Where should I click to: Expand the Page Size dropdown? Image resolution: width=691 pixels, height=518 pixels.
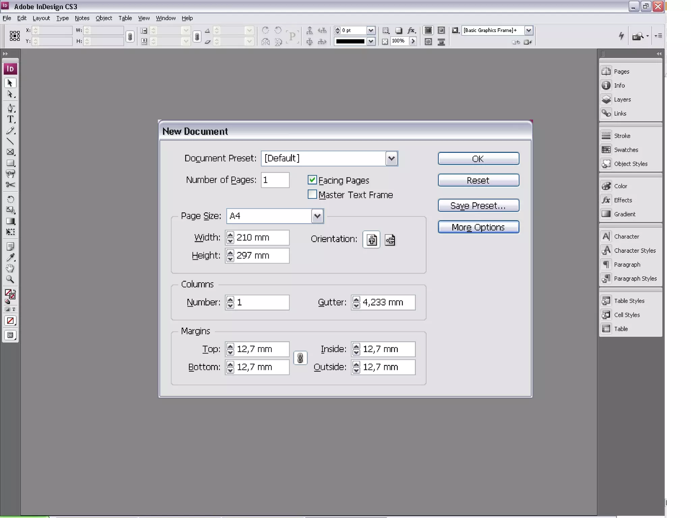pyautogui.click(x=317, y=216)
